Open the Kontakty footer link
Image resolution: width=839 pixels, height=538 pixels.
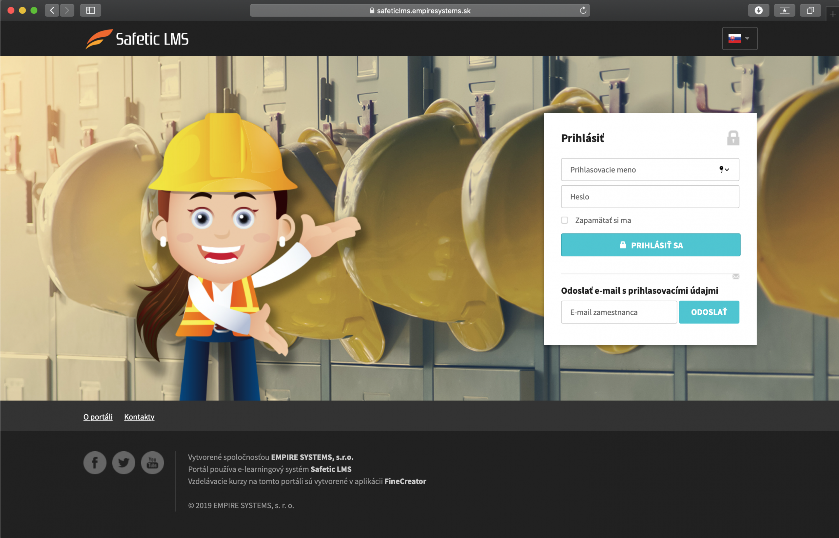[x=139, y=417]
